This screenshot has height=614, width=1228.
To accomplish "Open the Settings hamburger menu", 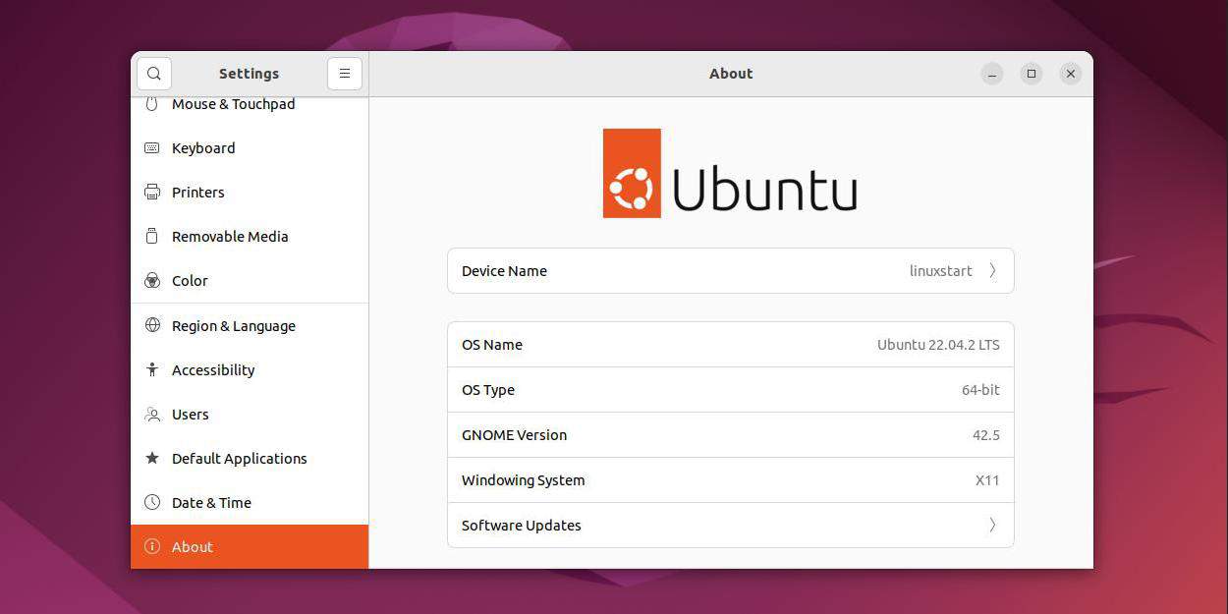I will 345,74.
